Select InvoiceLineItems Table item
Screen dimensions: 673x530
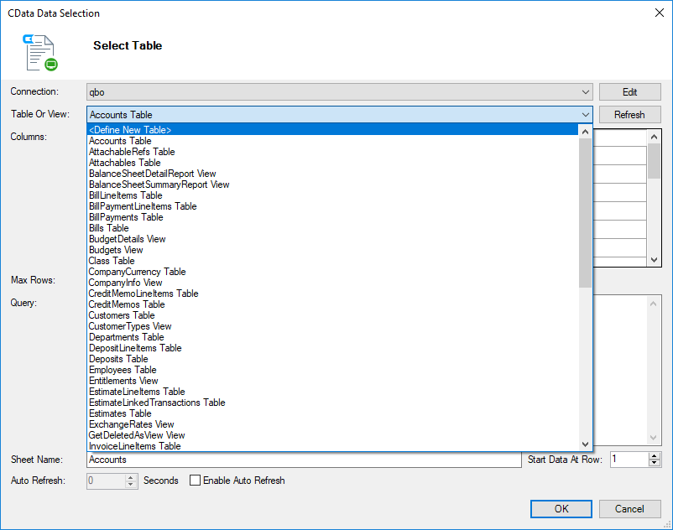134,446
